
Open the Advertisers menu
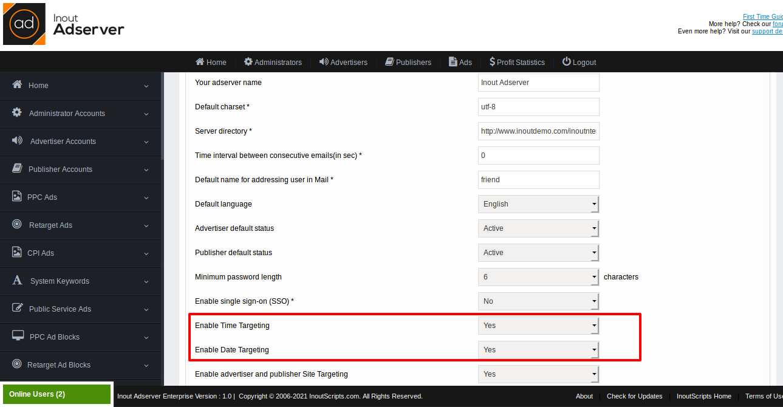(x=343, y=61)
